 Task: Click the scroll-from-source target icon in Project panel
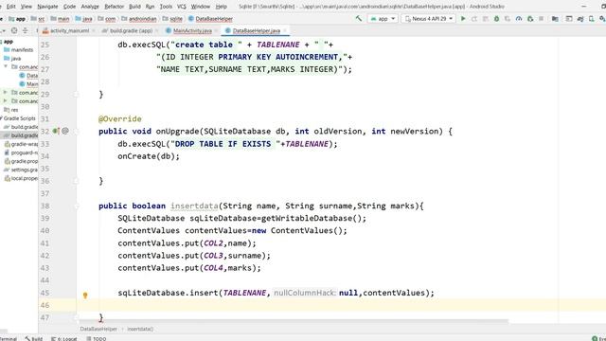click(x=14, y=30)
